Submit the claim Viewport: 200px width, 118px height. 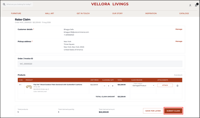click(173, 111)
